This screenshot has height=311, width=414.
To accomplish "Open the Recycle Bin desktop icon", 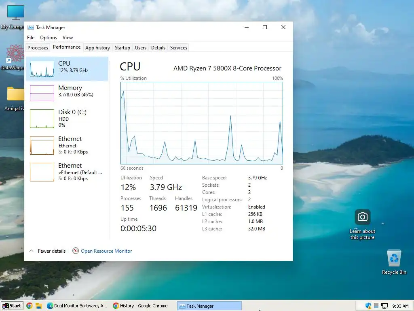I will click(394, 262).
